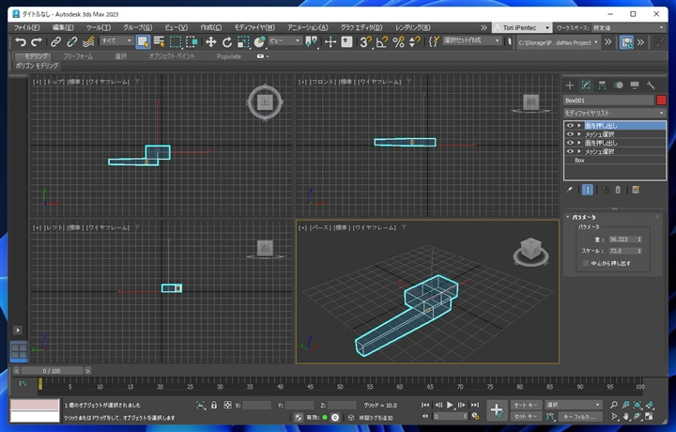The image size is (676, 432).
Task: Toggle the Percent Snap button
Action: [x=398, y=42]
